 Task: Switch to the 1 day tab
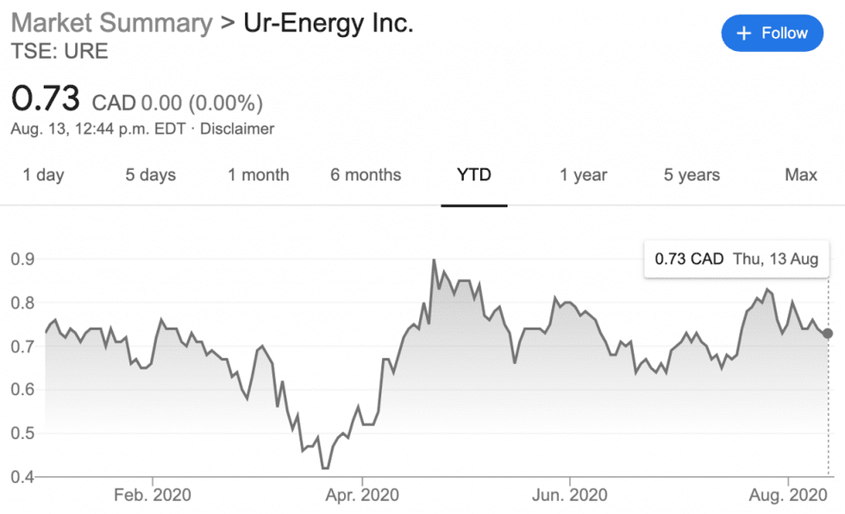click(43, 175)
